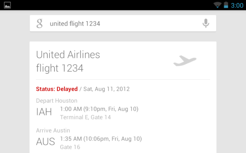The width and height of the screenshot is (246, 153).
Task: Tap the "United Airlines" card heading
Action: coord(68,55)
